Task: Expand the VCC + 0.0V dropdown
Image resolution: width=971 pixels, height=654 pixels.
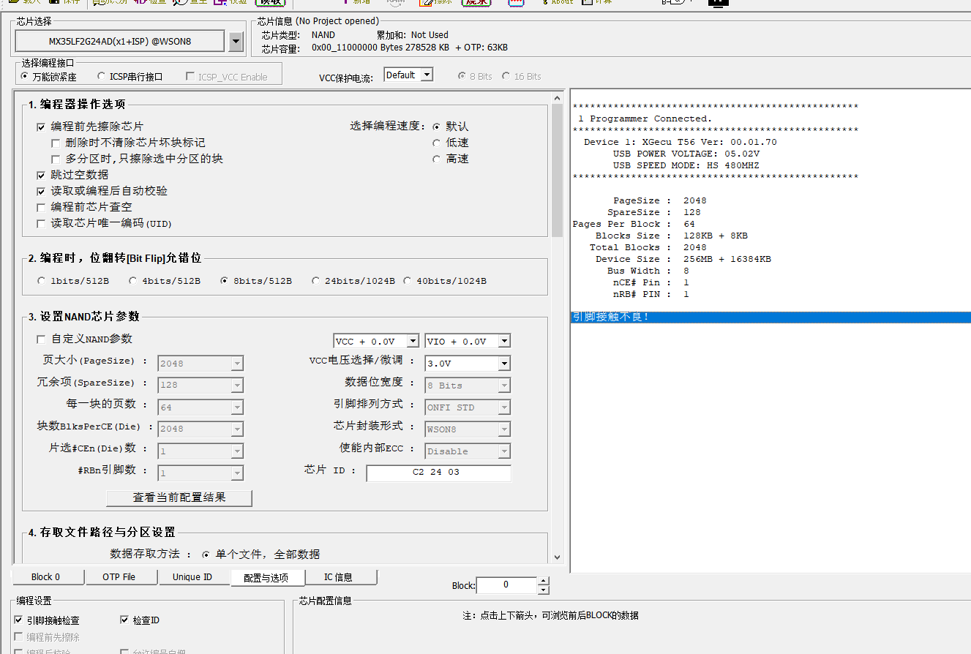Action: click(x=413, y=341)
